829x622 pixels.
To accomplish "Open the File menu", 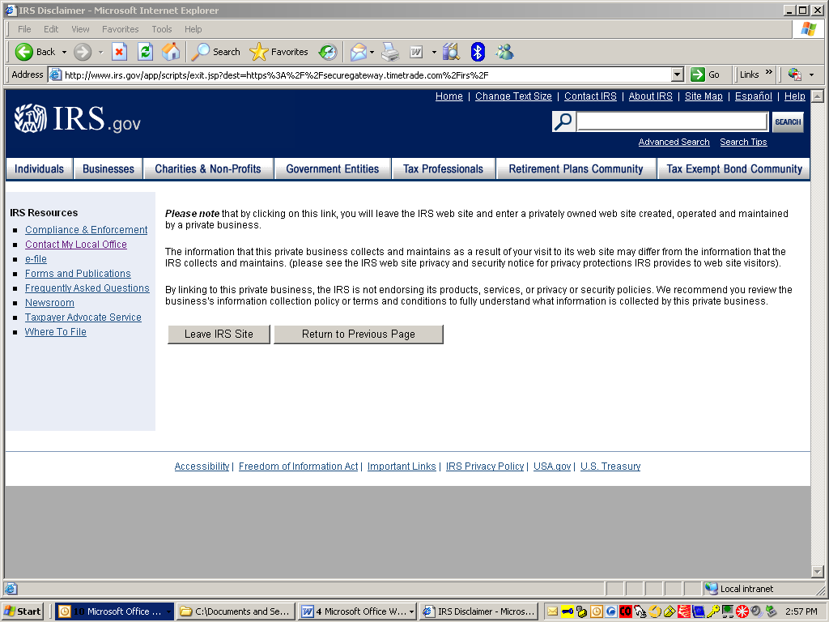I will point(24,29).
